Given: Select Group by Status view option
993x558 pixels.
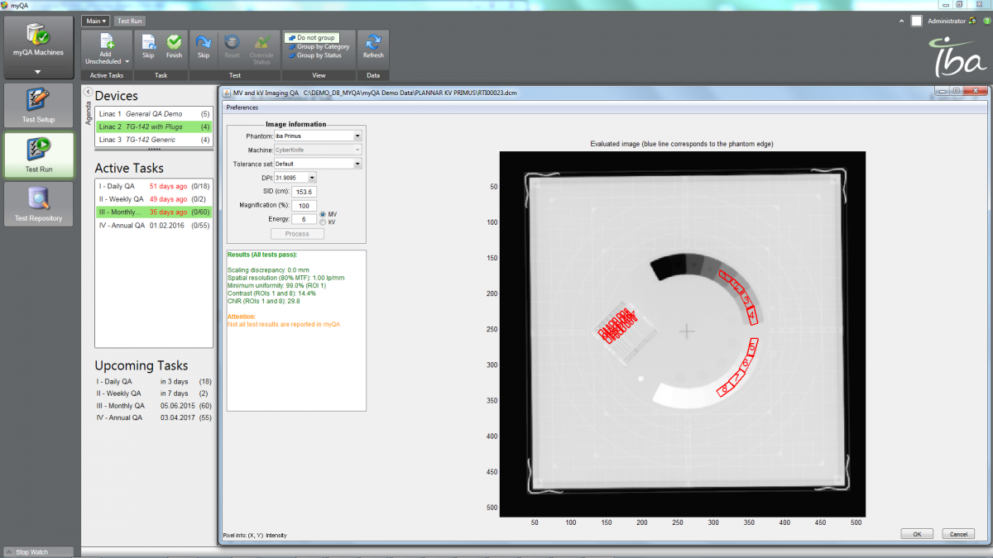Looking at the screenshot, I should [314, 55].
